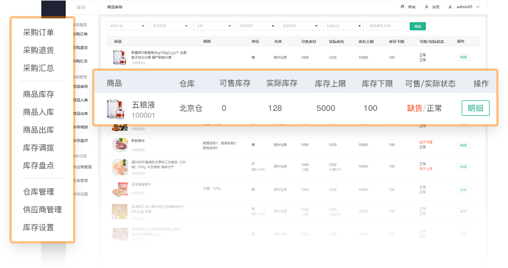
Task: Click the salmon fillet product thumbnail
Action: [x=119, y=167]
